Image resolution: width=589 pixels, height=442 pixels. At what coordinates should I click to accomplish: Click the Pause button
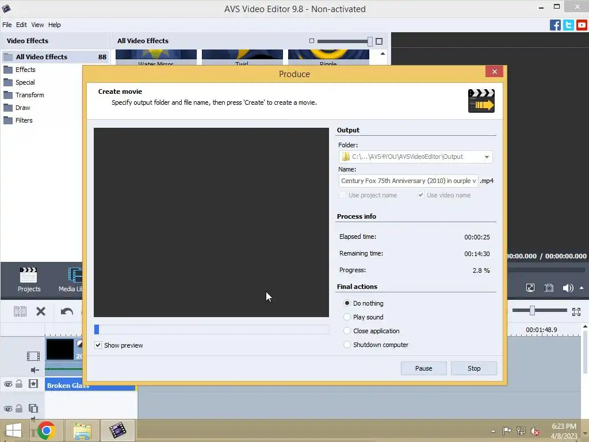pos(423,368)
